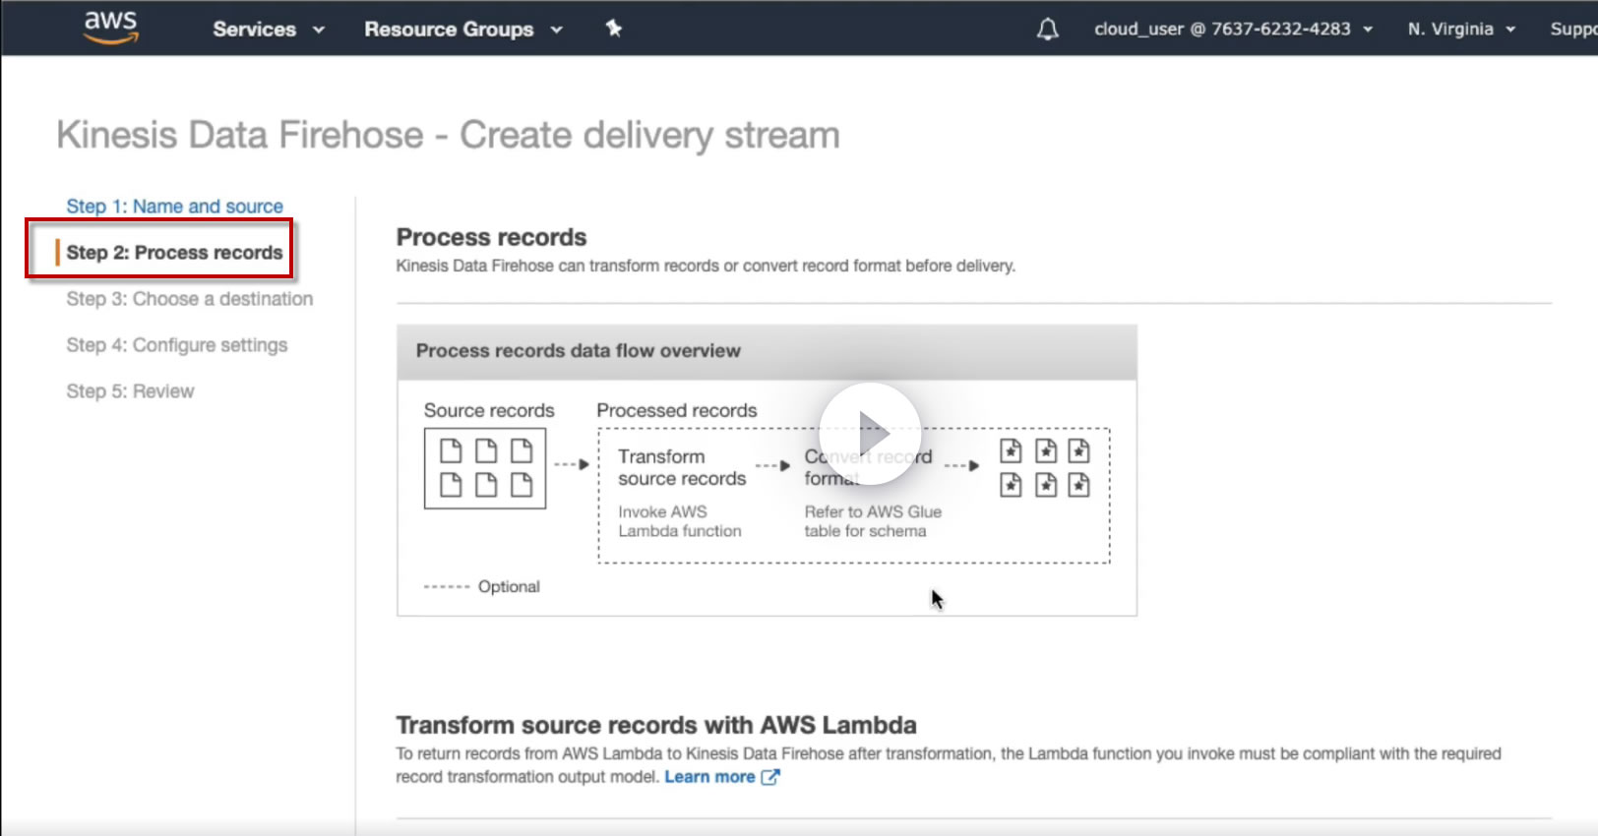Image resolution: width=1598 pixels, height=836 pixels.
Task: Select Step 3: Choose a destination
Action: [x=189, y=299]
